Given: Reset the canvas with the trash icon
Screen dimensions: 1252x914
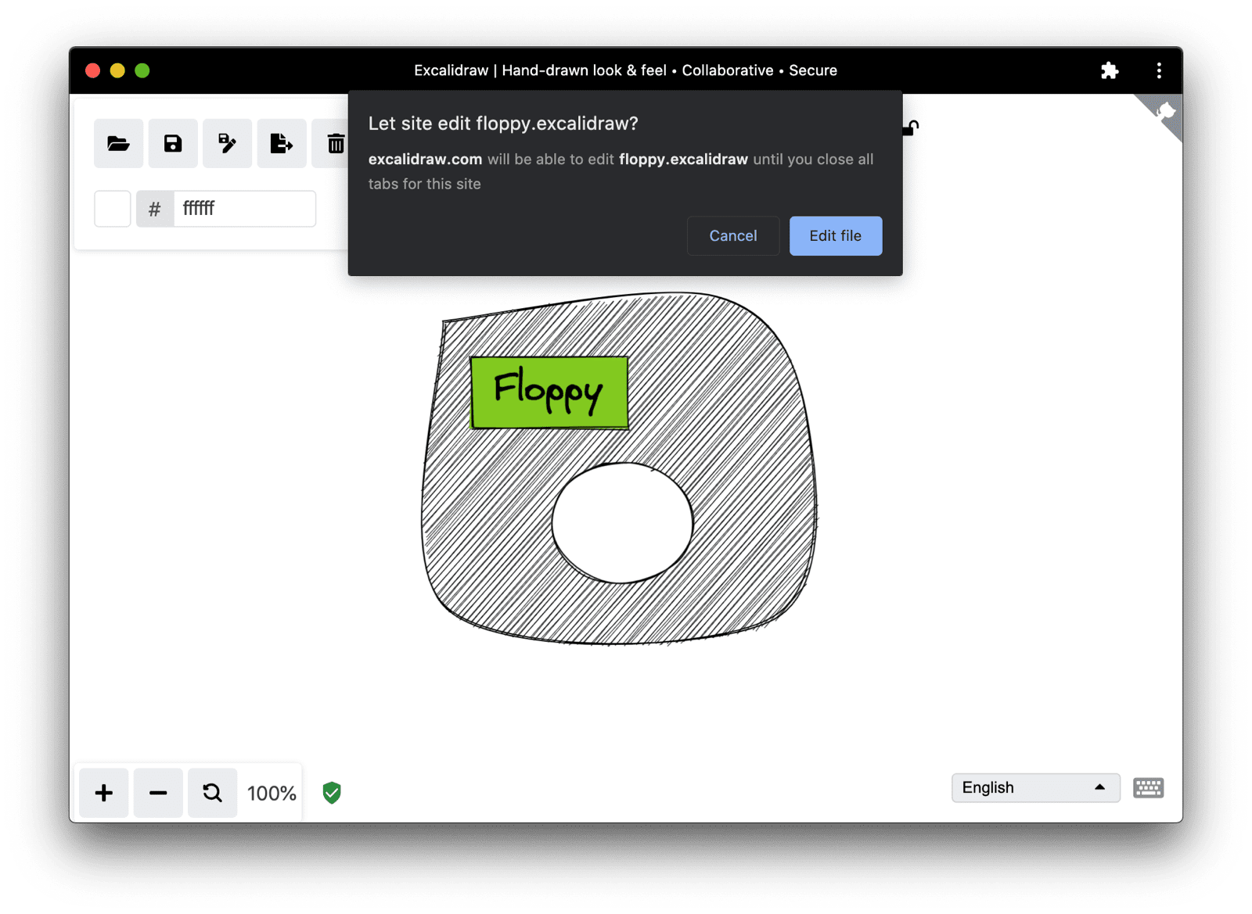Looking at the screenshot, I should [336, 143].
